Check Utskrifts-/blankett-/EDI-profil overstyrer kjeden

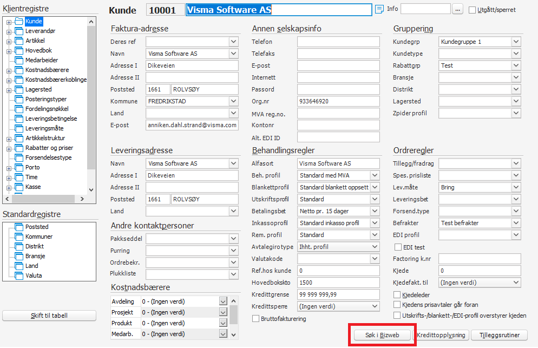[397, 316]
